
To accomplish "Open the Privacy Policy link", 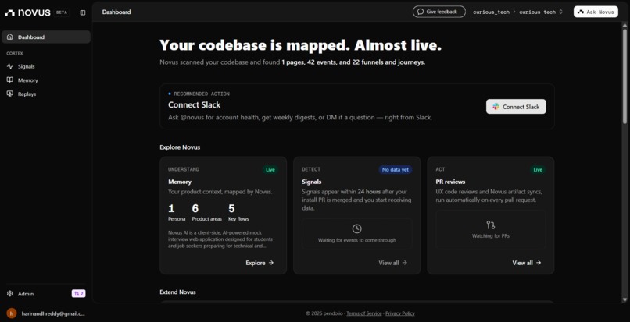I will (x=399, y=313).
